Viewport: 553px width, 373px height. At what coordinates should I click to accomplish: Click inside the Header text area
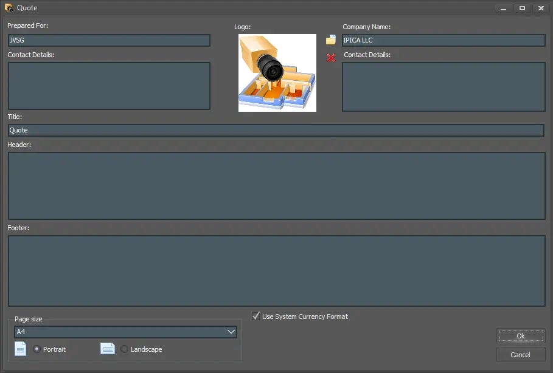pos(276,185)
